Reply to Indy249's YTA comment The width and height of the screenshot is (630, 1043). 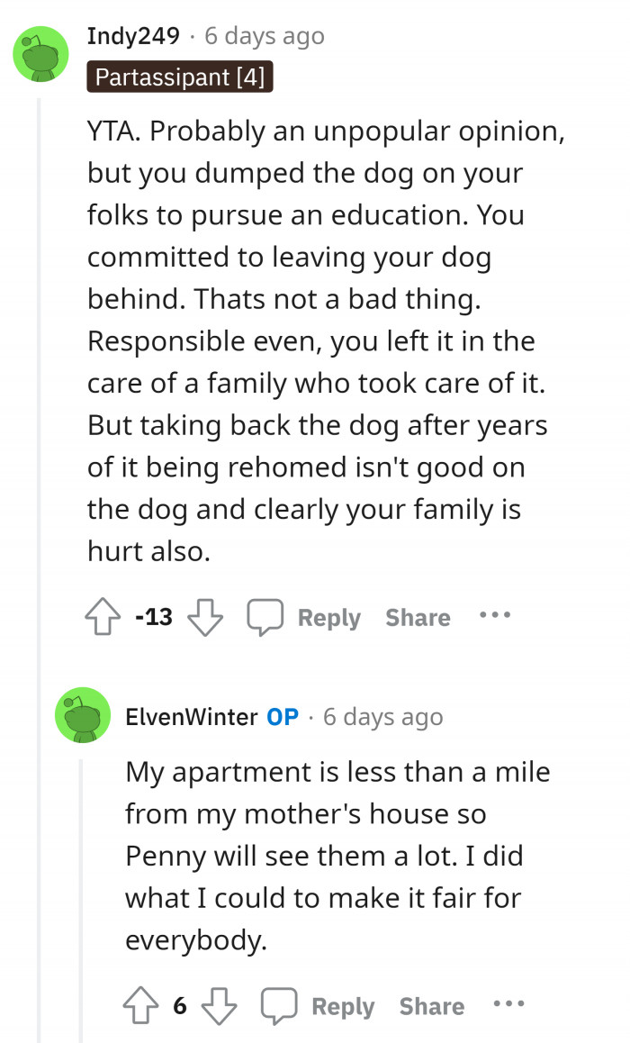(x=328, y=618)
